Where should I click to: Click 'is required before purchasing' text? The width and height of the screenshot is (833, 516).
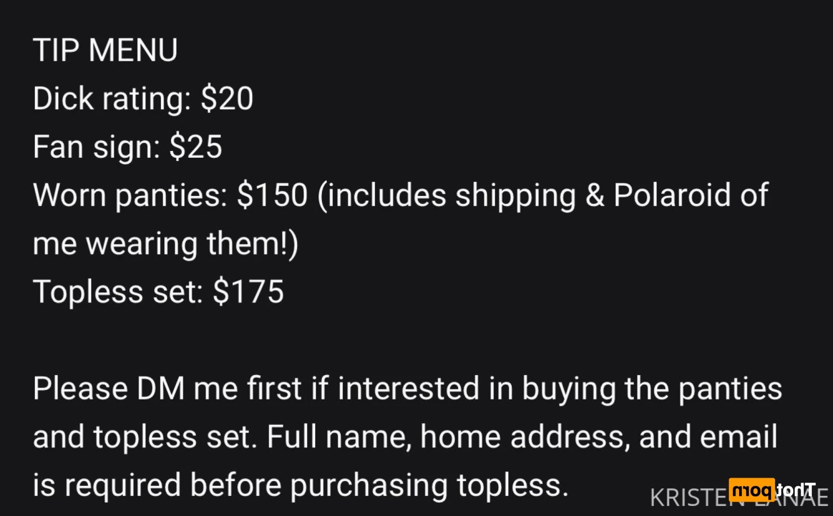coord(240,485)
